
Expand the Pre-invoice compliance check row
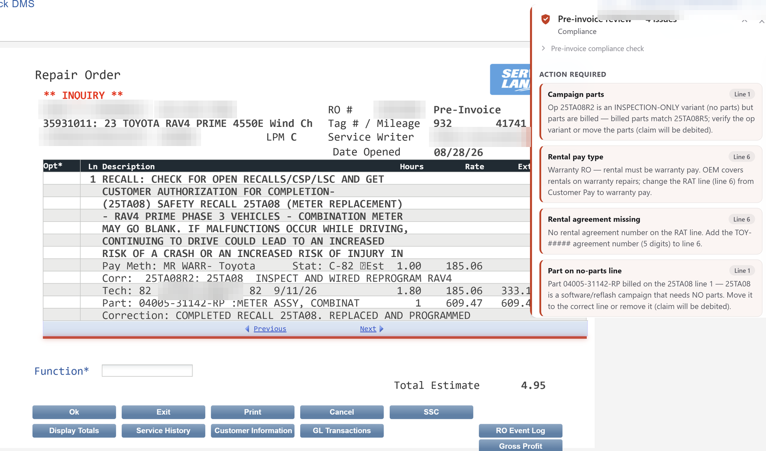pos(592,48)
